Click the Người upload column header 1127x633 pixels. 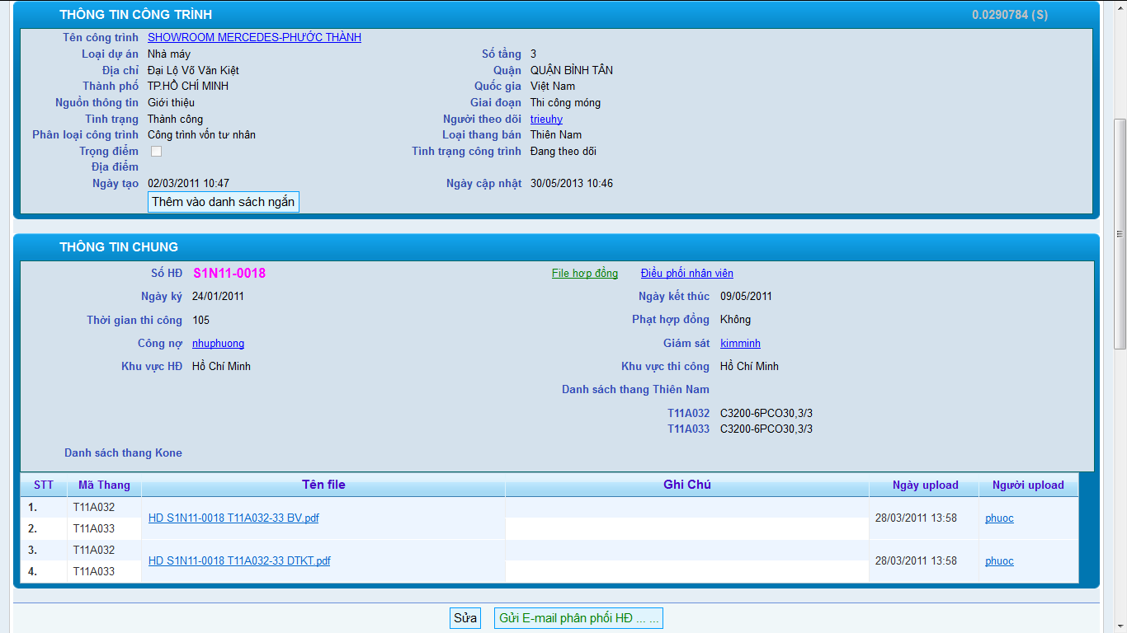coord(1028,485)
